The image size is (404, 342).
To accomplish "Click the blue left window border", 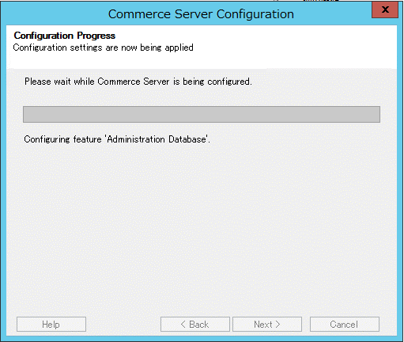I will [x=3, y=180].
